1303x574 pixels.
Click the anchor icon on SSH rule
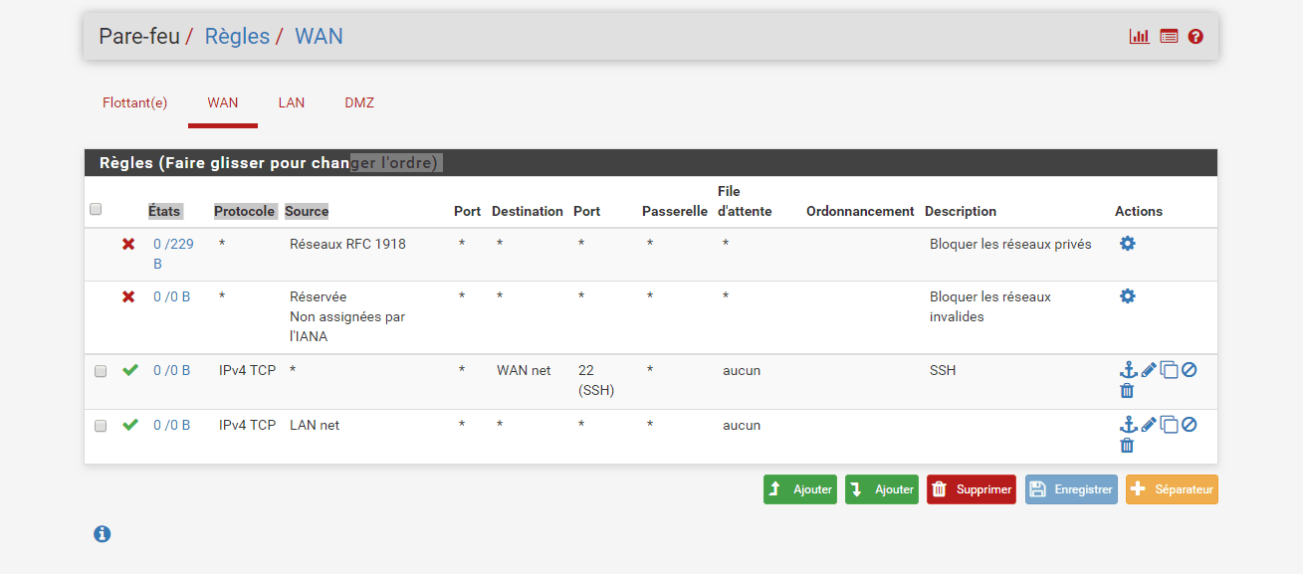tap(1128, 370)
